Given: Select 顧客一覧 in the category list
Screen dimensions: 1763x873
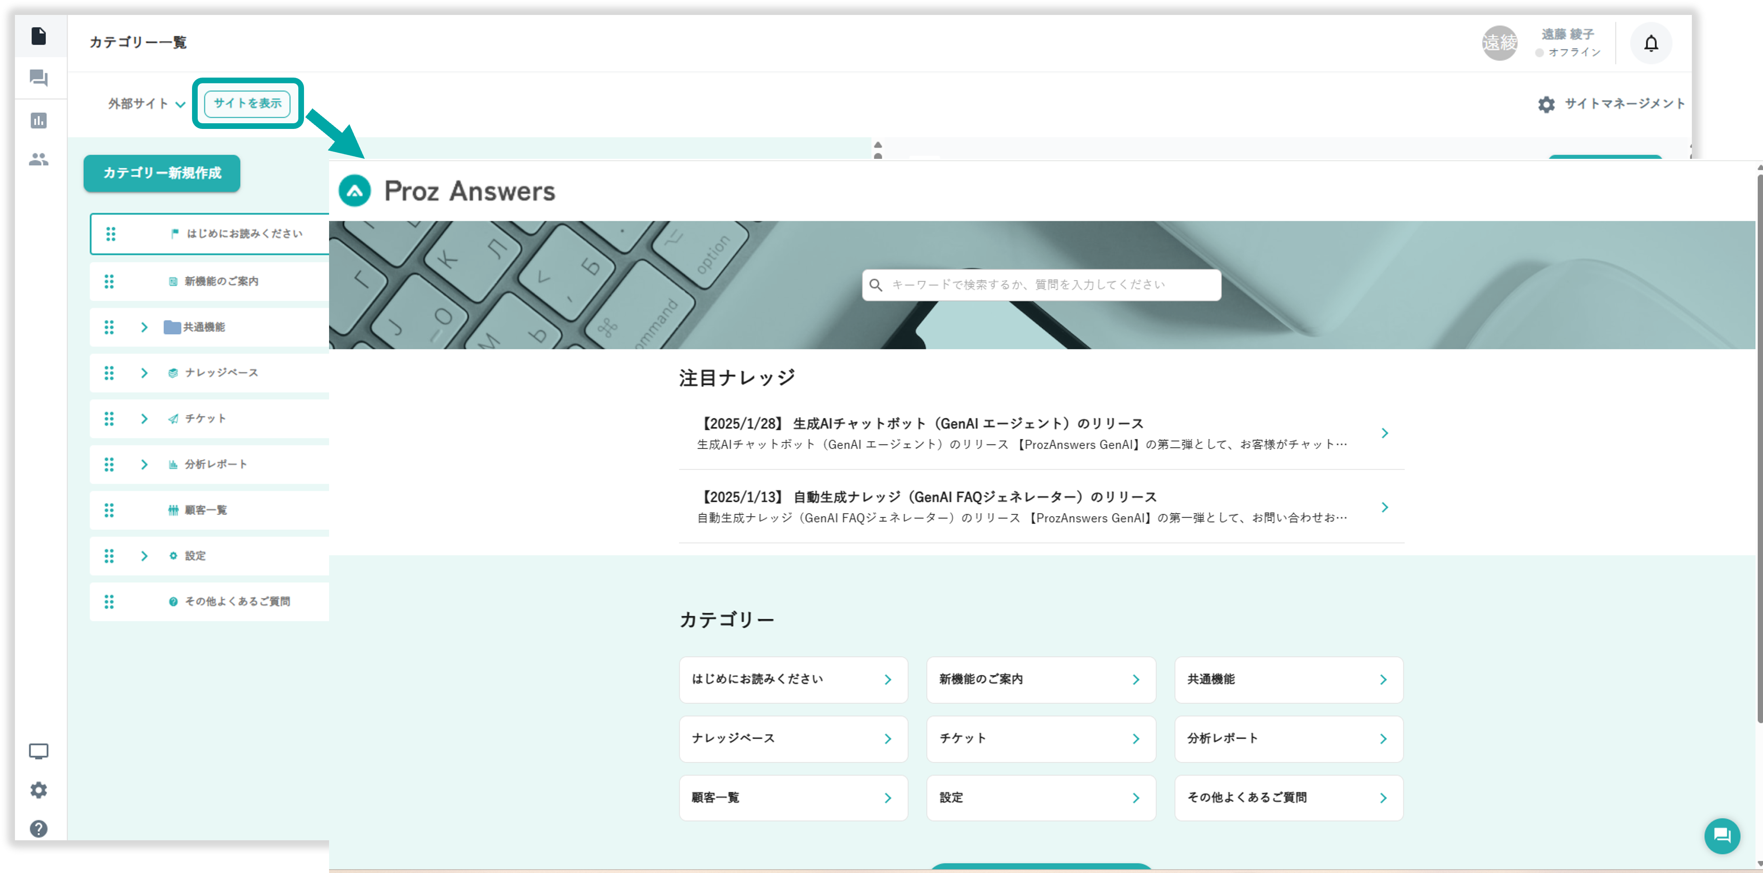Looking at the screenshot, I should (x=205, y=510).
